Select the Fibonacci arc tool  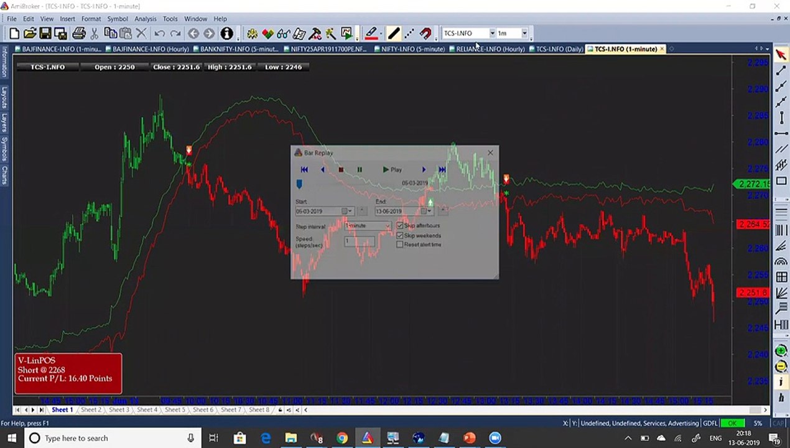coord(781,261)
